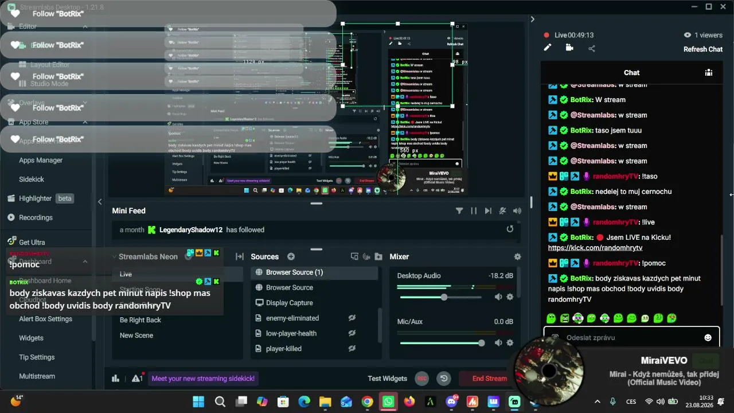This screenshot has width=734, height=413.
Task: Expand the App Store section chevron
Action: 85,122
